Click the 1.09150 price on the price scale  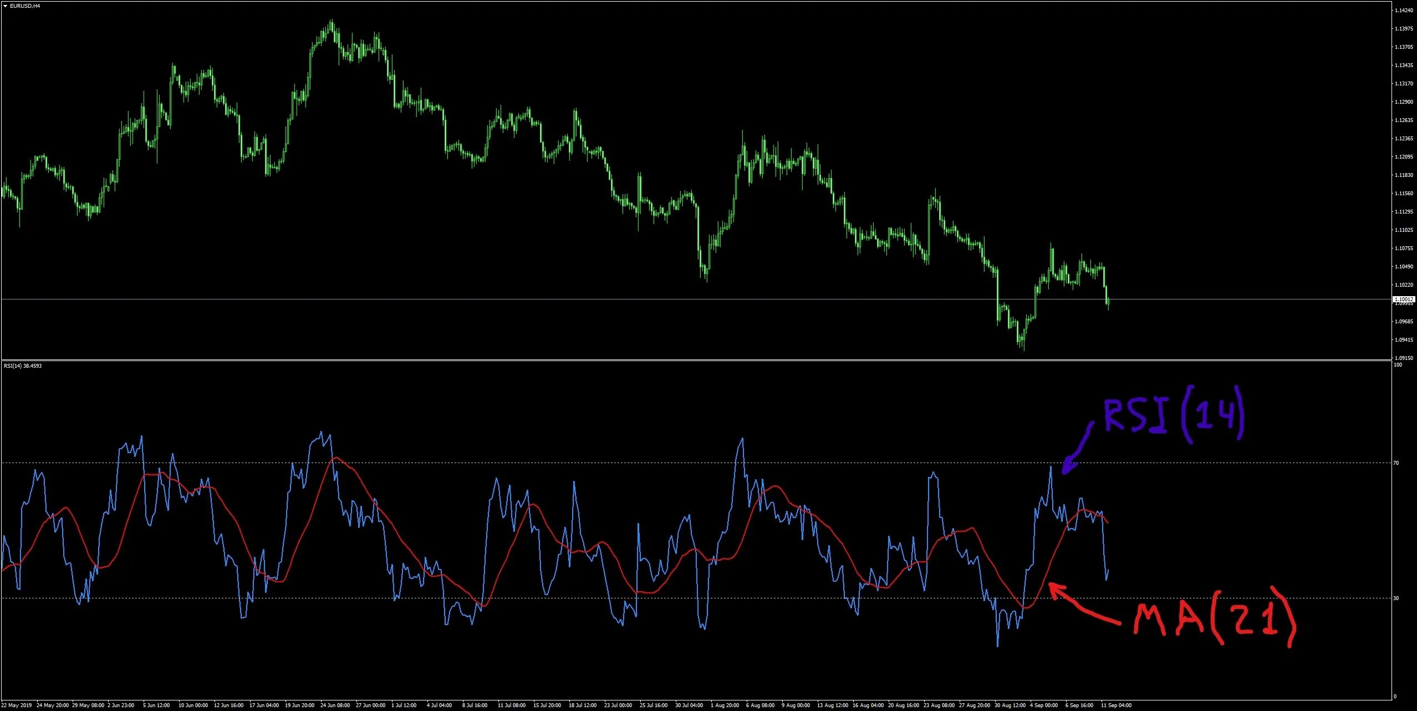click(1403, 358)
